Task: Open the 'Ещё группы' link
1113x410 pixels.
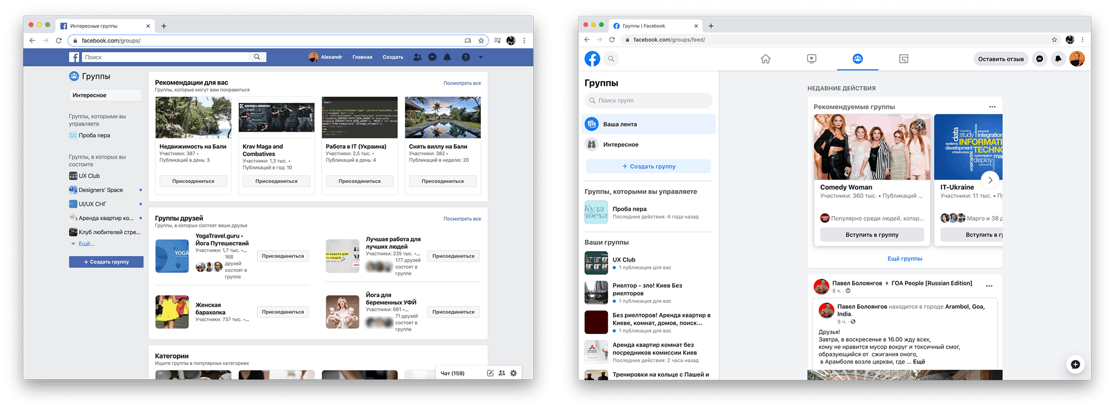Action: coord(904,259)
